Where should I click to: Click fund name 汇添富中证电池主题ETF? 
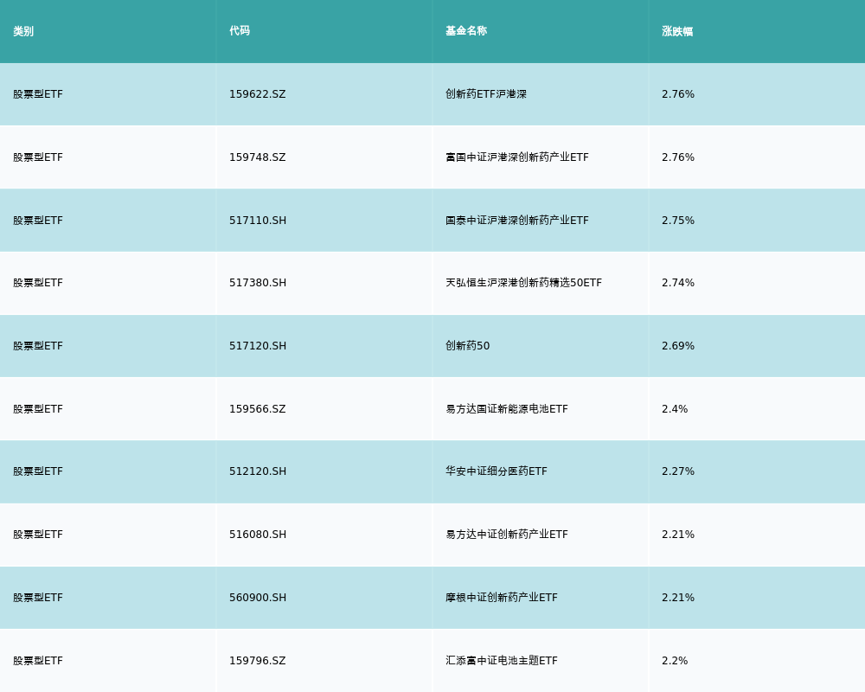click(x=502, y=661)
